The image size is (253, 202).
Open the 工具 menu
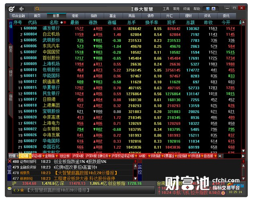166,9
